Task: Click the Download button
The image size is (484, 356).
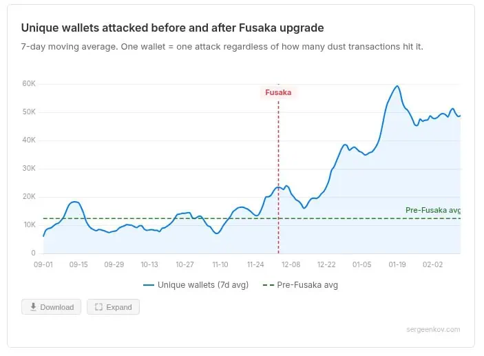Action: tap(52, 307)
